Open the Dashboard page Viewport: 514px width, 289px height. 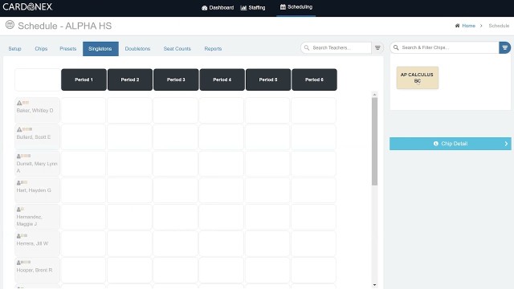click(x=218, y=7)
